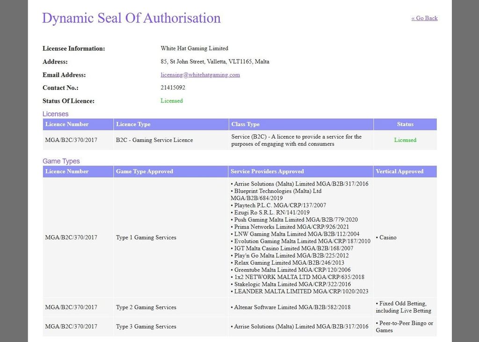This screenshot has height=342, width=479.
Task: Click the green Licensed value beside Status Of Licence
Action: coord(172,101)
